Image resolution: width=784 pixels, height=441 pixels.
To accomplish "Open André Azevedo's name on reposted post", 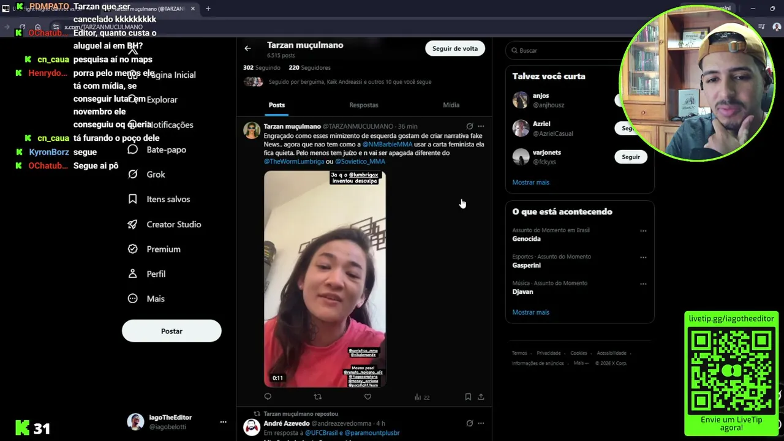I will click(x=286, y=423).
